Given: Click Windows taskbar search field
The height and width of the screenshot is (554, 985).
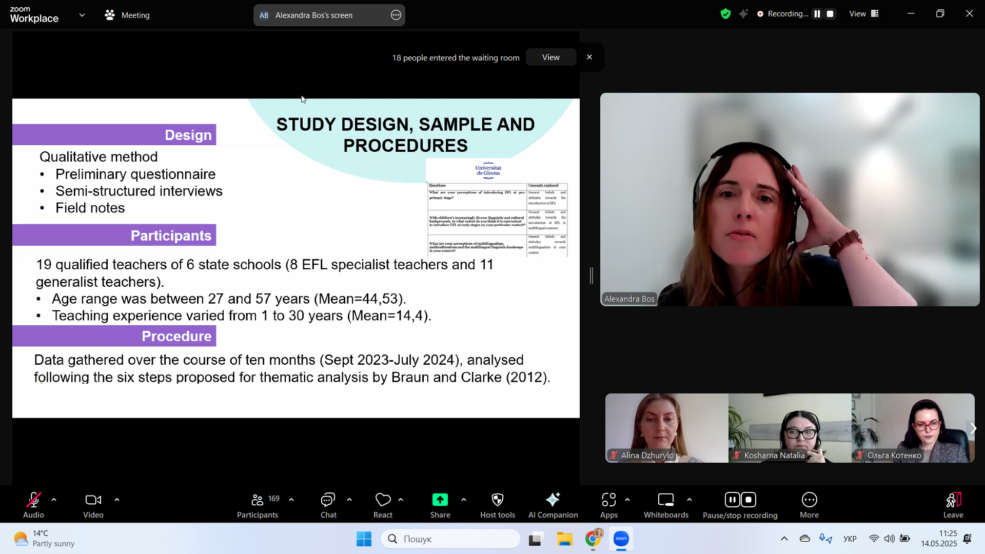Looking at the screenshot, I should [451, 539].
